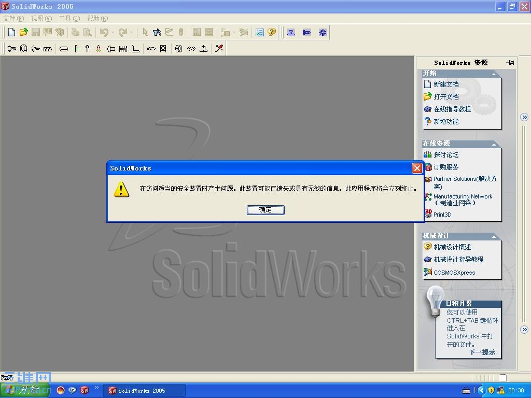This screenshot has height=398, width=531.
Task: Click 下一提示 for next tip
Action: pyautogui.click(x=482, y=352)
